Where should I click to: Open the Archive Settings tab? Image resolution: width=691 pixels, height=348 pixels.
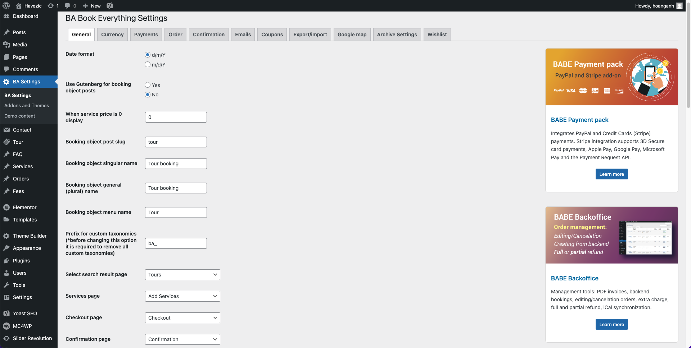pos(397,35)
